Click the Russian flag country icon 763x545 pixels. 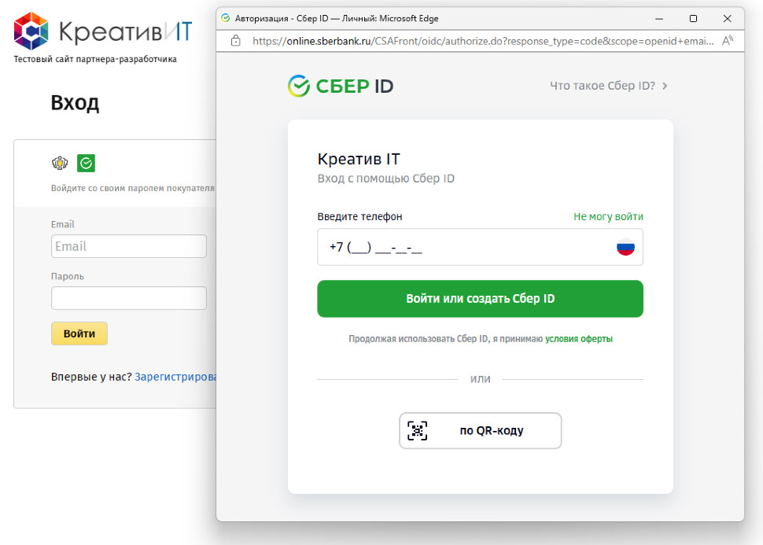point(625,248)
